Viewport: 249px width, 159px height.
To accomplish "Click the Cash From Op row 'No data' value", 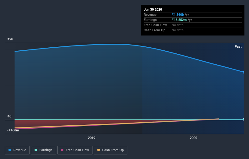I will 177,30.
